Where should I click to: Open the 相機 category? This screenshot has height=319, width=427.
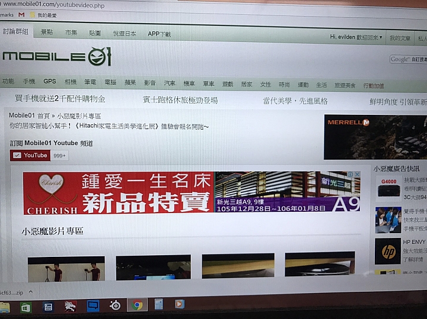pos(71,82)
